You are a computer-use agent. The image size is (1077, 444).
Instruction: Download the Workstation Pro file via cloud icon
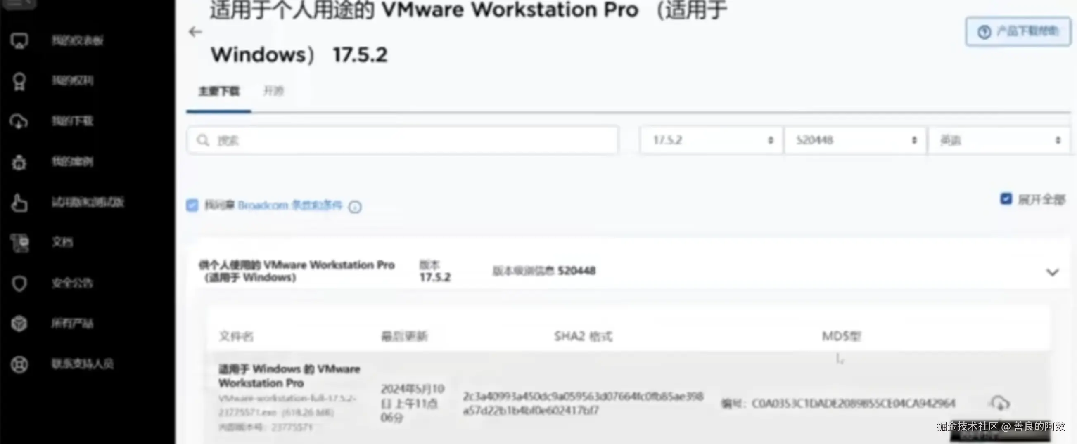(1000, 403)
